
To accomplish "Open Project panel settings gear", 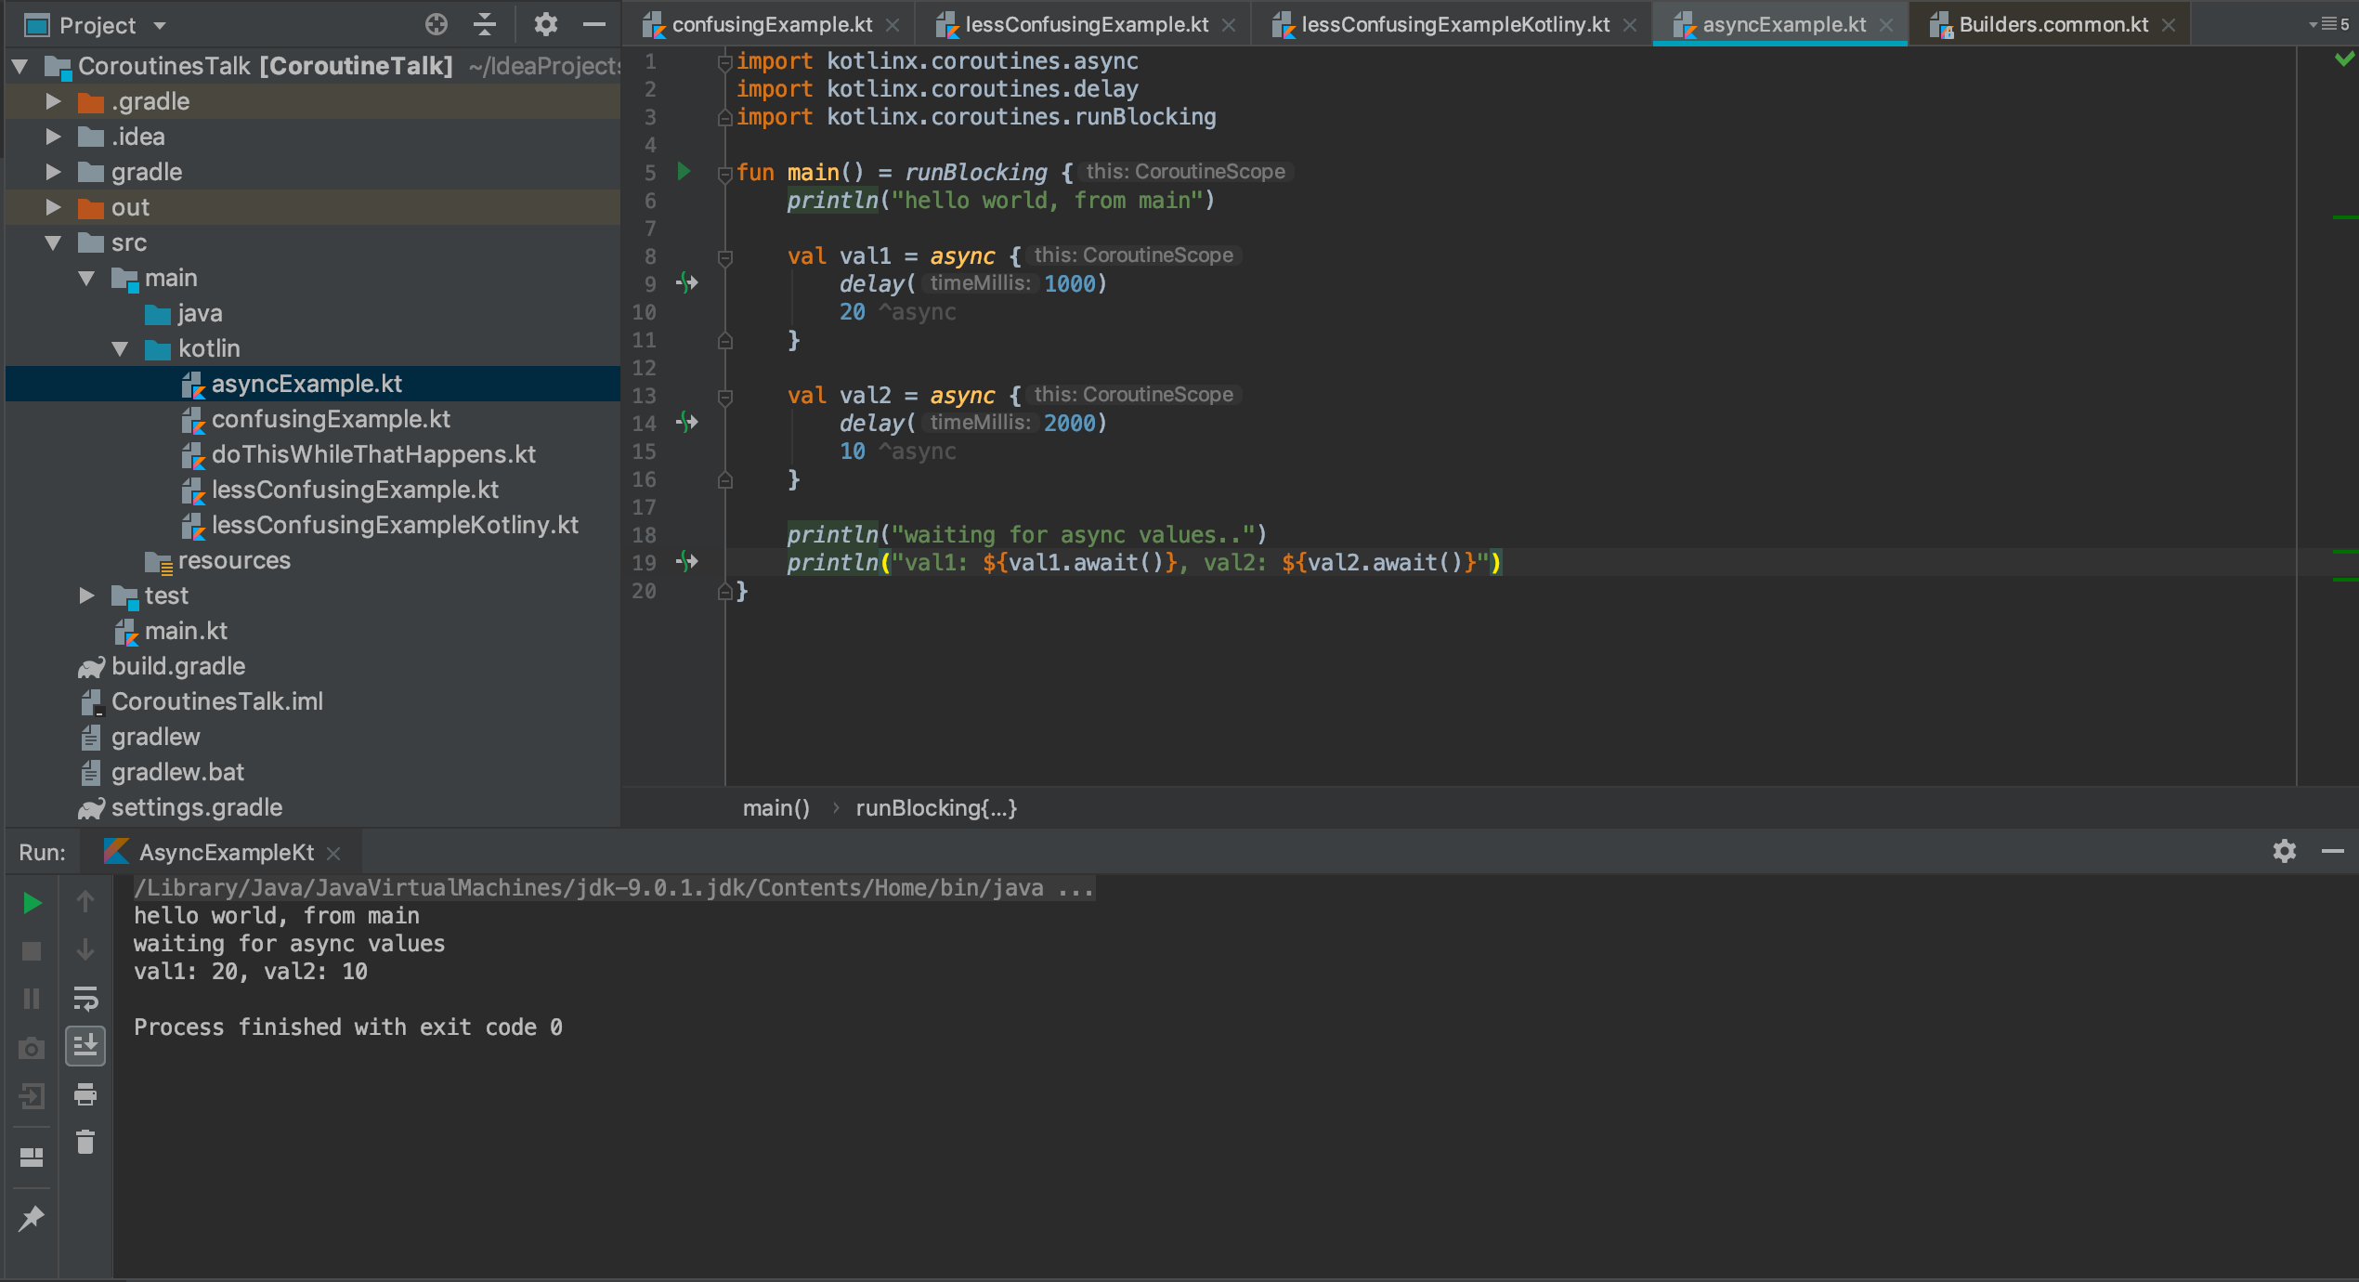I will coord(546,24).
